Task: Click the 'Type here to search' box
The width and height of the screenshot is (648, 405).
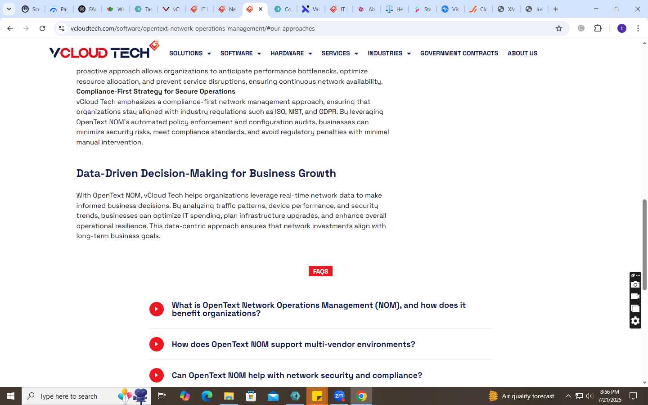Action: click(x=86, y=396)
